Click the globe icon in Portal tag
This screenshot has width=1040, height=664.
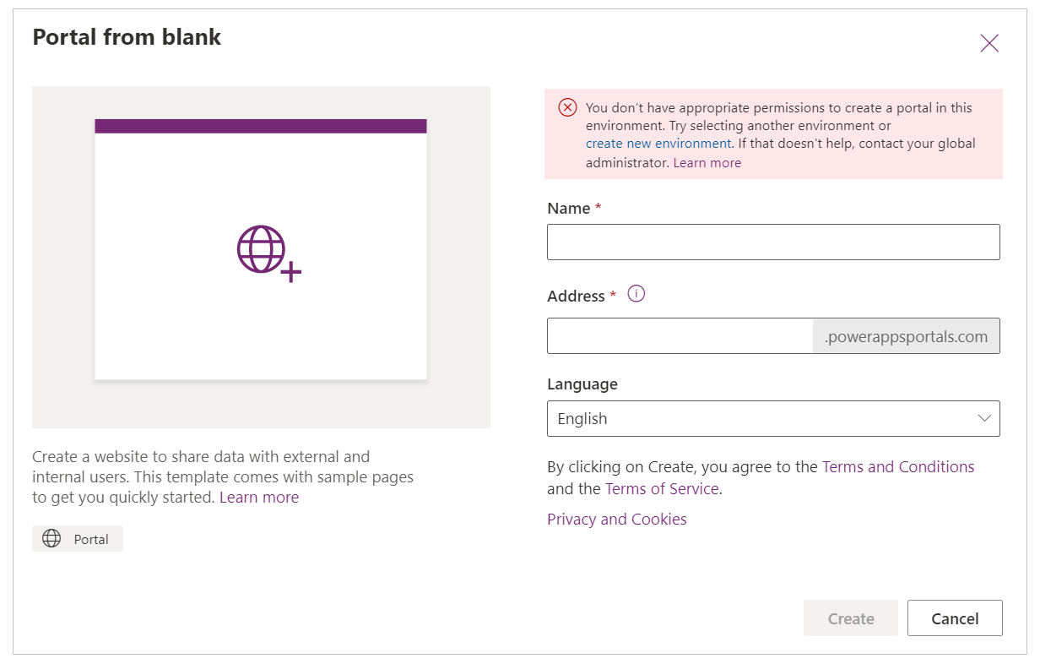[x=51, y=539]
